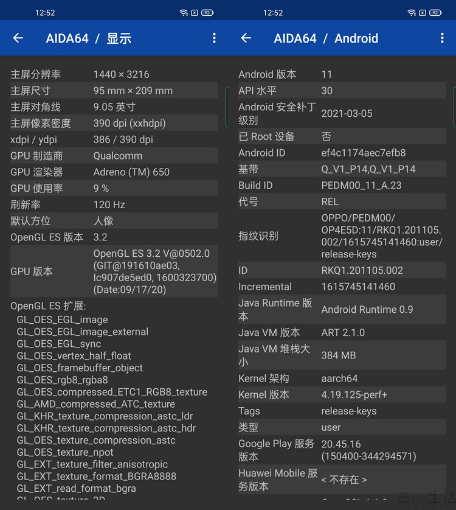Tap the battery 92 icon in left status bar

click(207, 13)
